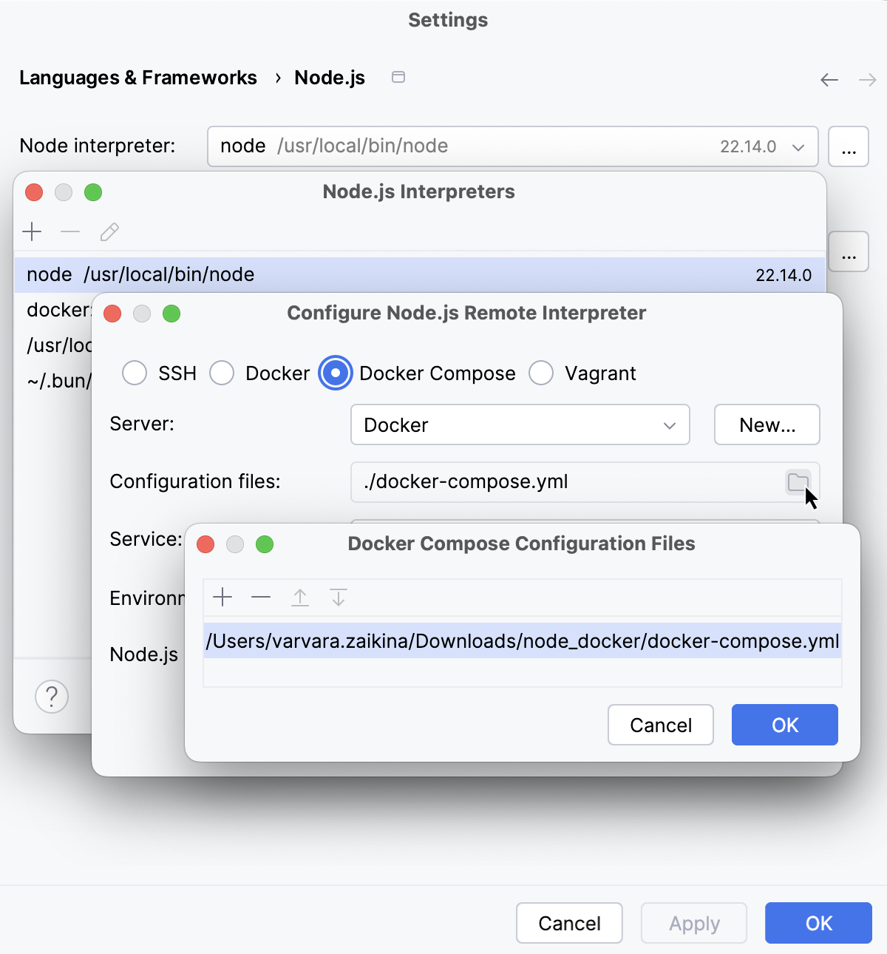The image size is (887, 954).
Task: Confirm compose files with OK
Action: click(x=784, y=725)
